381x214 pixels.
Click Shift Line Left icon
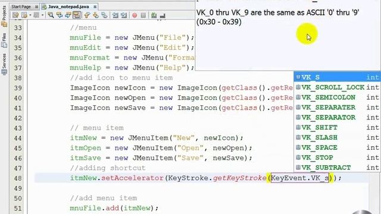(115, 15)
